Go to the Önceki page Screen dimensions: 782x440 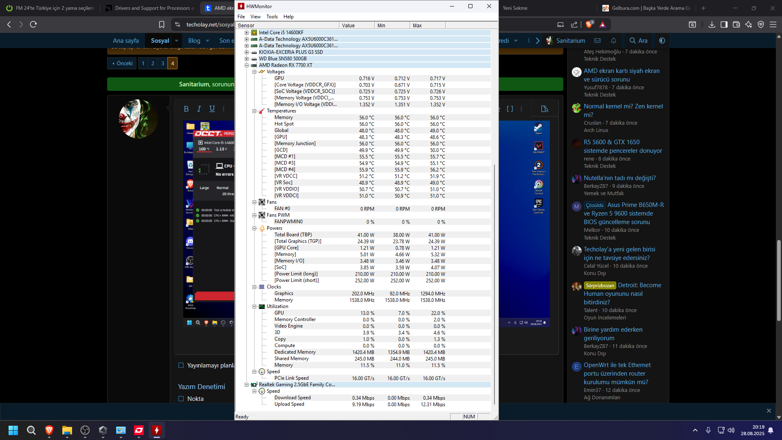coord(122,64)
